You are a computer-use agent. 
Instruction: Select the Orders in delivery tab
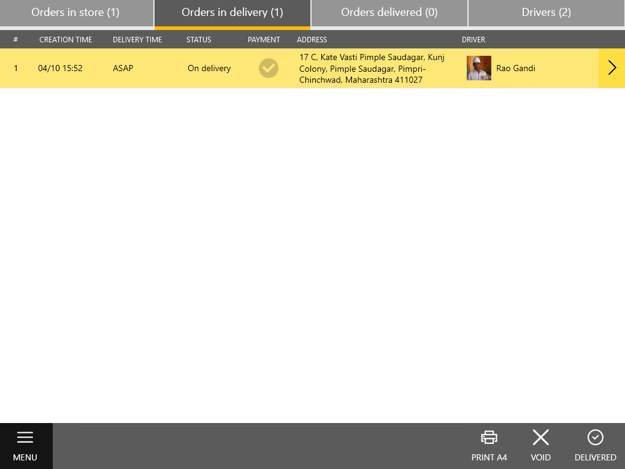click(232, 13)
